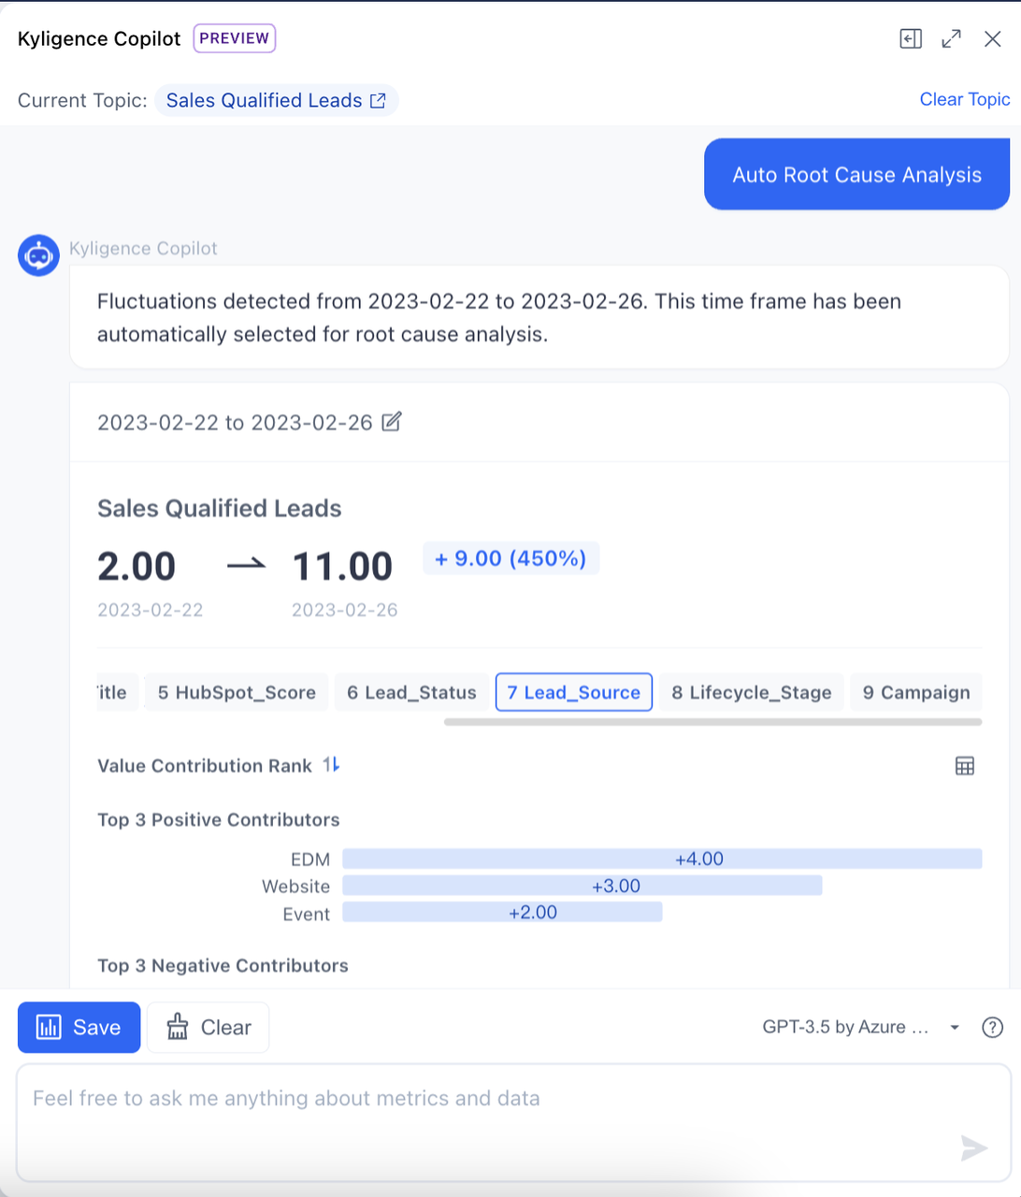
Task: Save the root cause analysis result
Action: (x=79, y=1027)
